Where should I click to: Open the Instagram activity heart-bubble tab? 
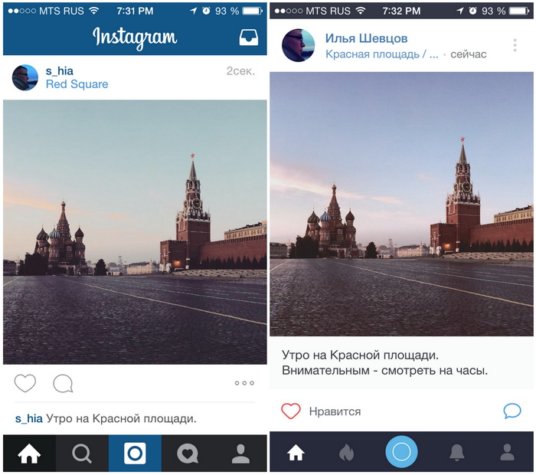point(188,454)
